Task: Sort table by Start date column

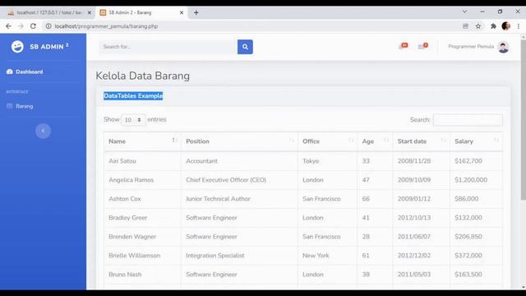Action: point(422,141)
